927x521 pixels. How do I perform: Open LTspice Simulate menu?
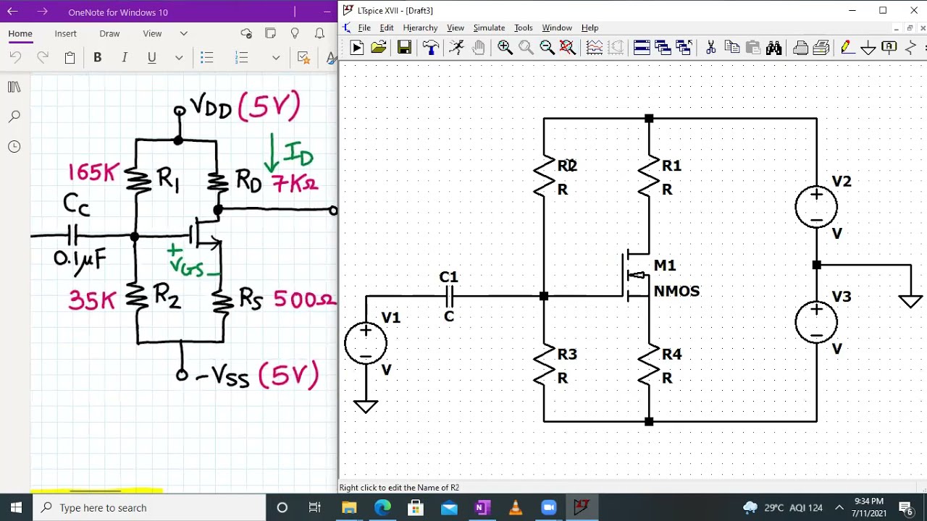point(489,27)
